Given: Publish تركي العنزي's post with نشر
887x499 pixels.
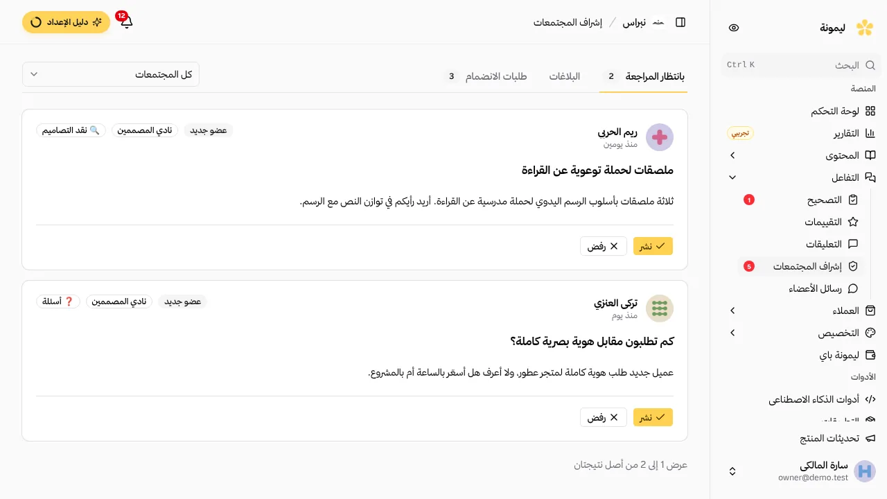Looking at the screenshot, I should [653, 417].
